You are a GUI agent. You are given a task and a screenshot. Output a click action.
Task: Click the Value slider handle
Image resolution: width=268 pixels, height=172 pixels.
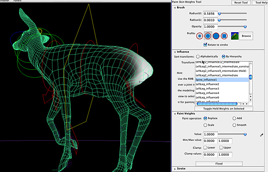245,134
